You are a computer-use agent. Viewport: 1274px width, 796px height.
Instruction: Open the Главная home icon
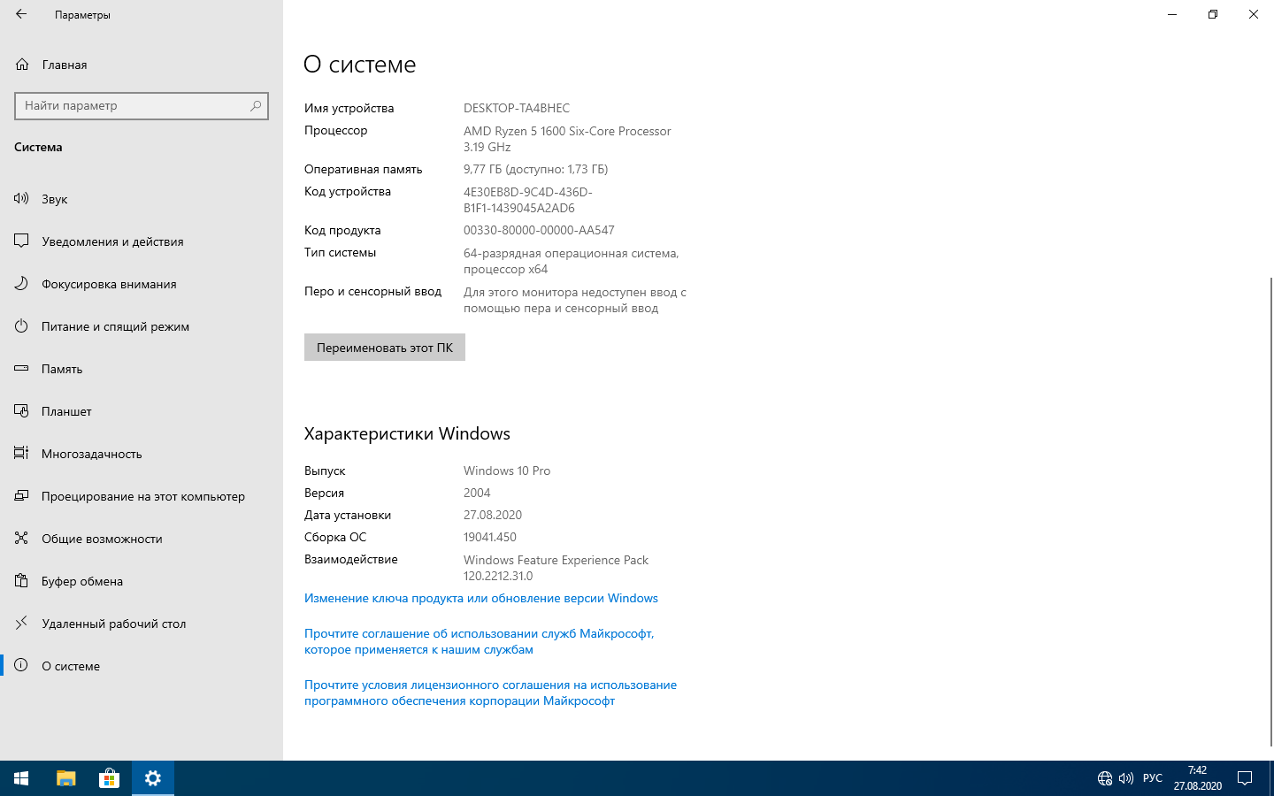pos(22,65)
